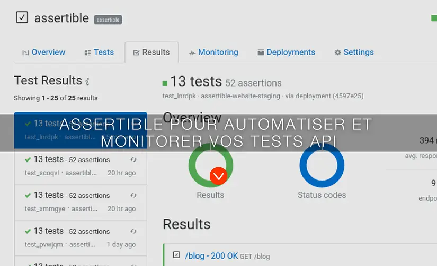Open the Deployments tab
The height and width of the screenshot is (266, 437).
[286, 52]
